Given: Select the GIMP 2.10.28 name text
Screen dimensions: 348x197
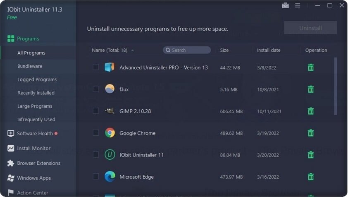Looking at the screenshot, I should 135,111.
